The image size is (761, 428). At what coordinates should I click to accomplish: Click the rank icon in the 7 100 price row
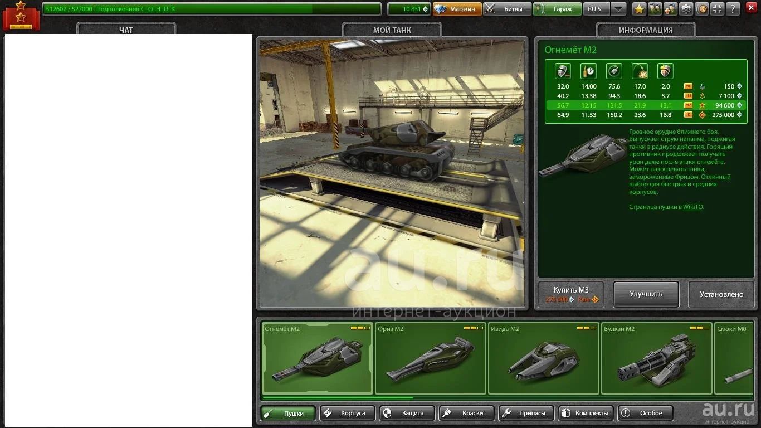(702, 96)
